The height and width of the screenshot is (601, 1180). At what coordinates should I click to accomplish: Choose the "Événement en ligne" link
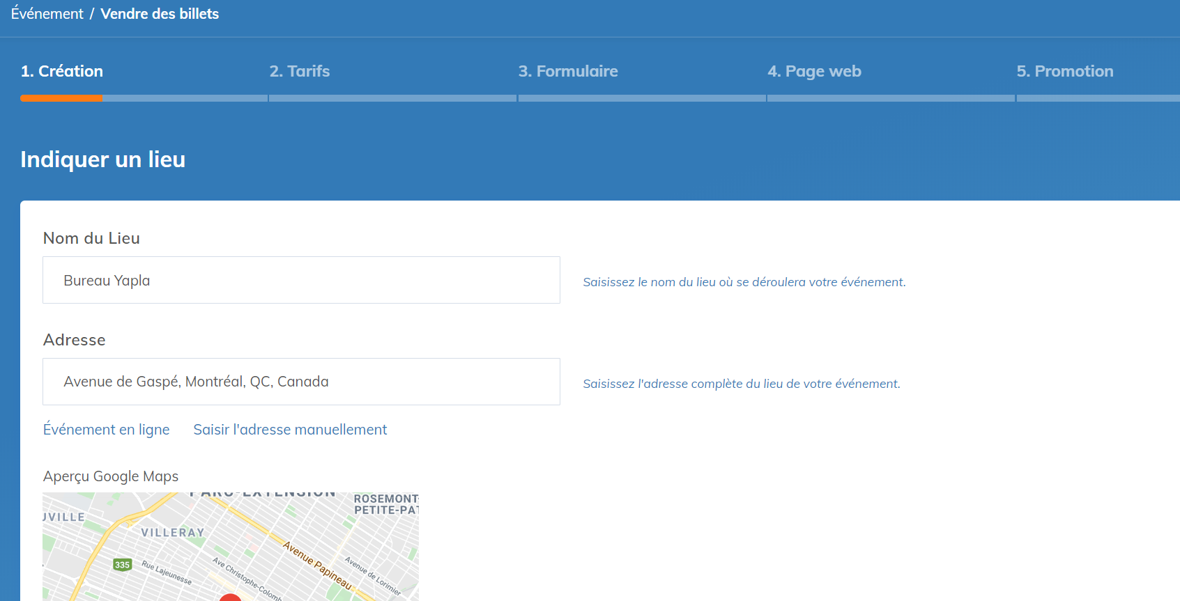coord(107,430)
